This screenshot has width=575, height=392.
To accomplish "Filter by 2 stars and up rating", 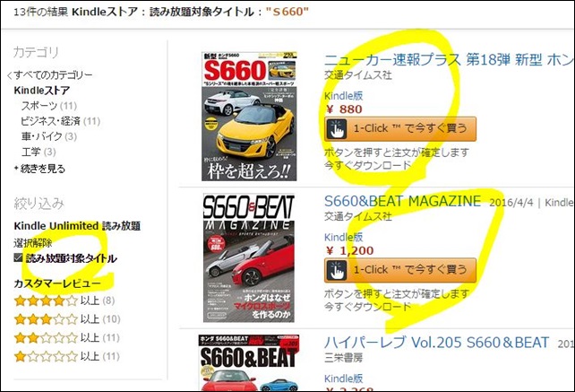I will 67,337.
